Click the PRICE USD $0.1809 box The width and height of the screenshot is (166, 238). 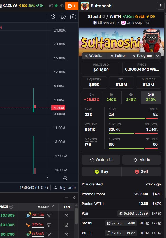pos(101,68)
